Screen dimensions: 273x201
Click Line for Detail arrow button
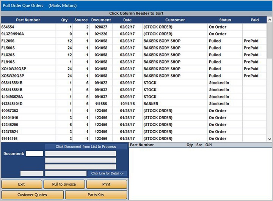pyautogui.click(x=108, y=173)
